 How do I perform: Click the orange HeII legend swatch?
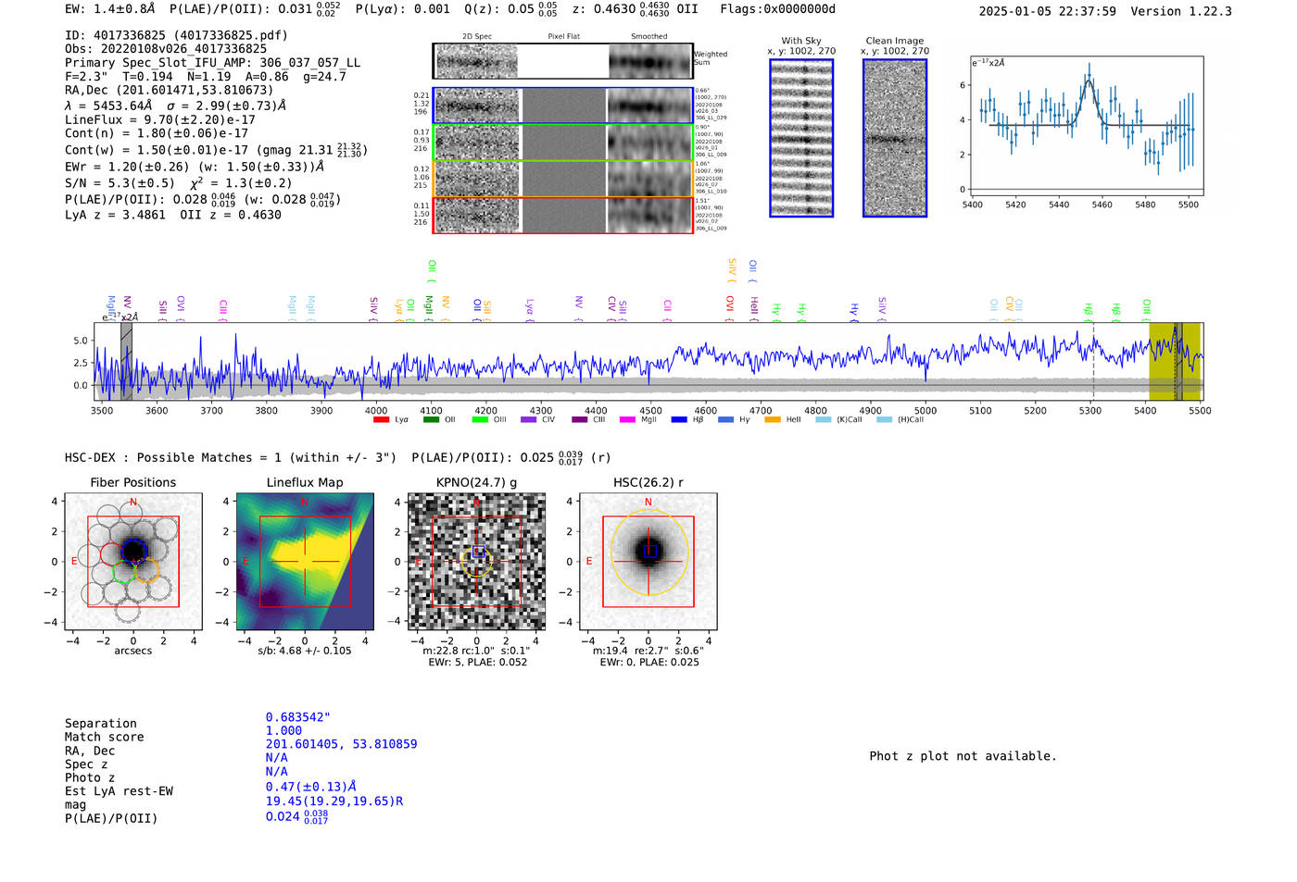(x=773, y=420)
